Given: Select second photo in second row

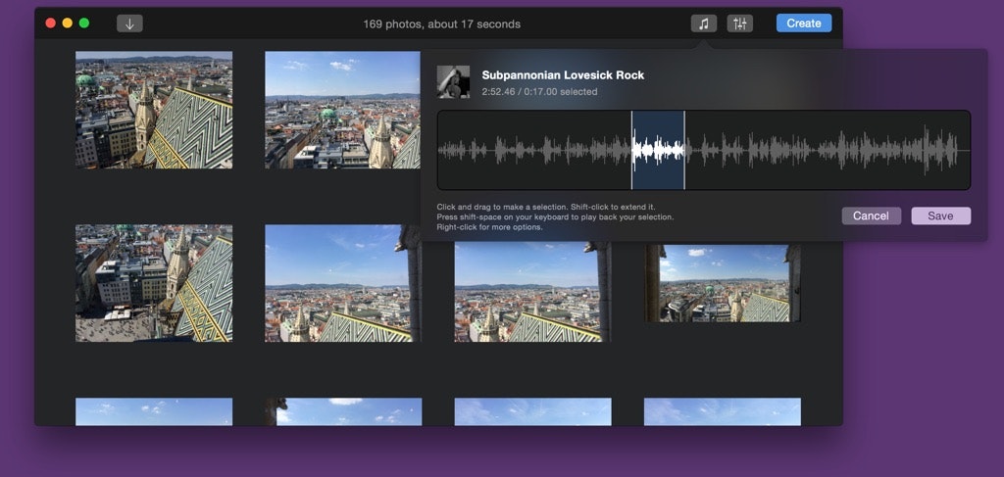Looking at the screenshot, I should [x=343, y=283].
